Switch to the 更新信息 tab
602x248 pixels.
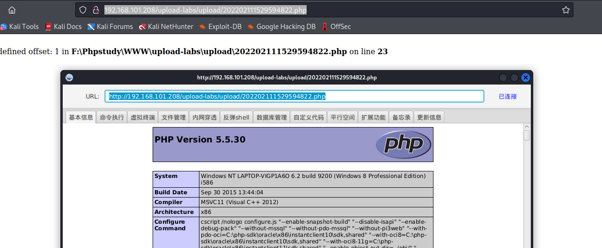coord(429,117)
